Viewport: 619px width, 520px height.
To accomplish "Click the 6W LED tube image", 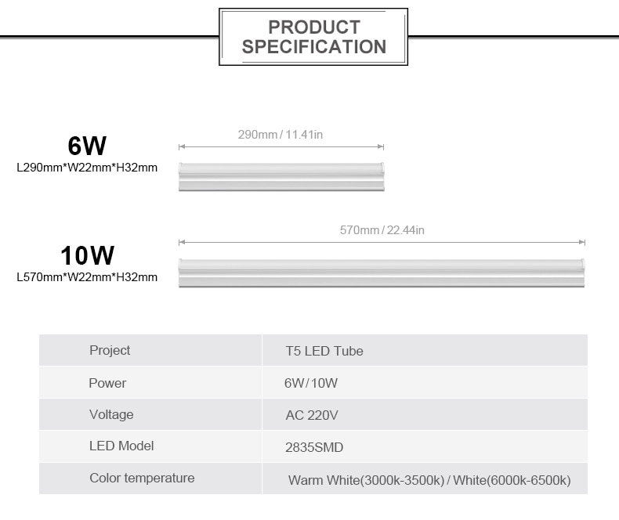I will [281, 177].
